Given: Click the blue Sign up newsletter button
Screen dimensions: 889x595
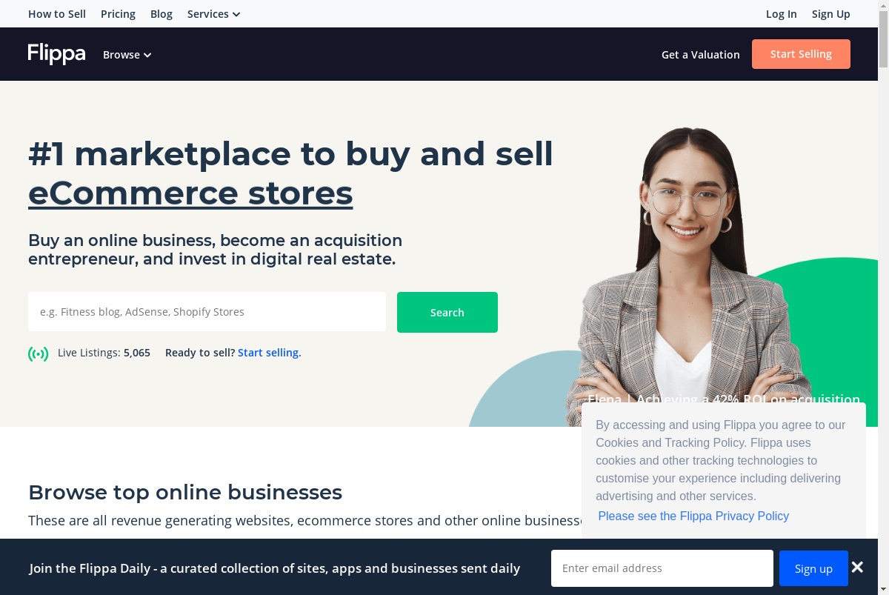Looking at the screenshot, I should click(813, 568).
